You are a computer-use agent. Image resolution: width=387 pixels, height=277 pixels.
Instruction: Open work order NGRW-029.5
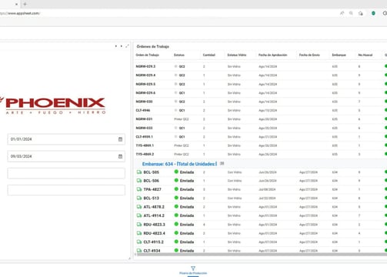pos(145,84)
